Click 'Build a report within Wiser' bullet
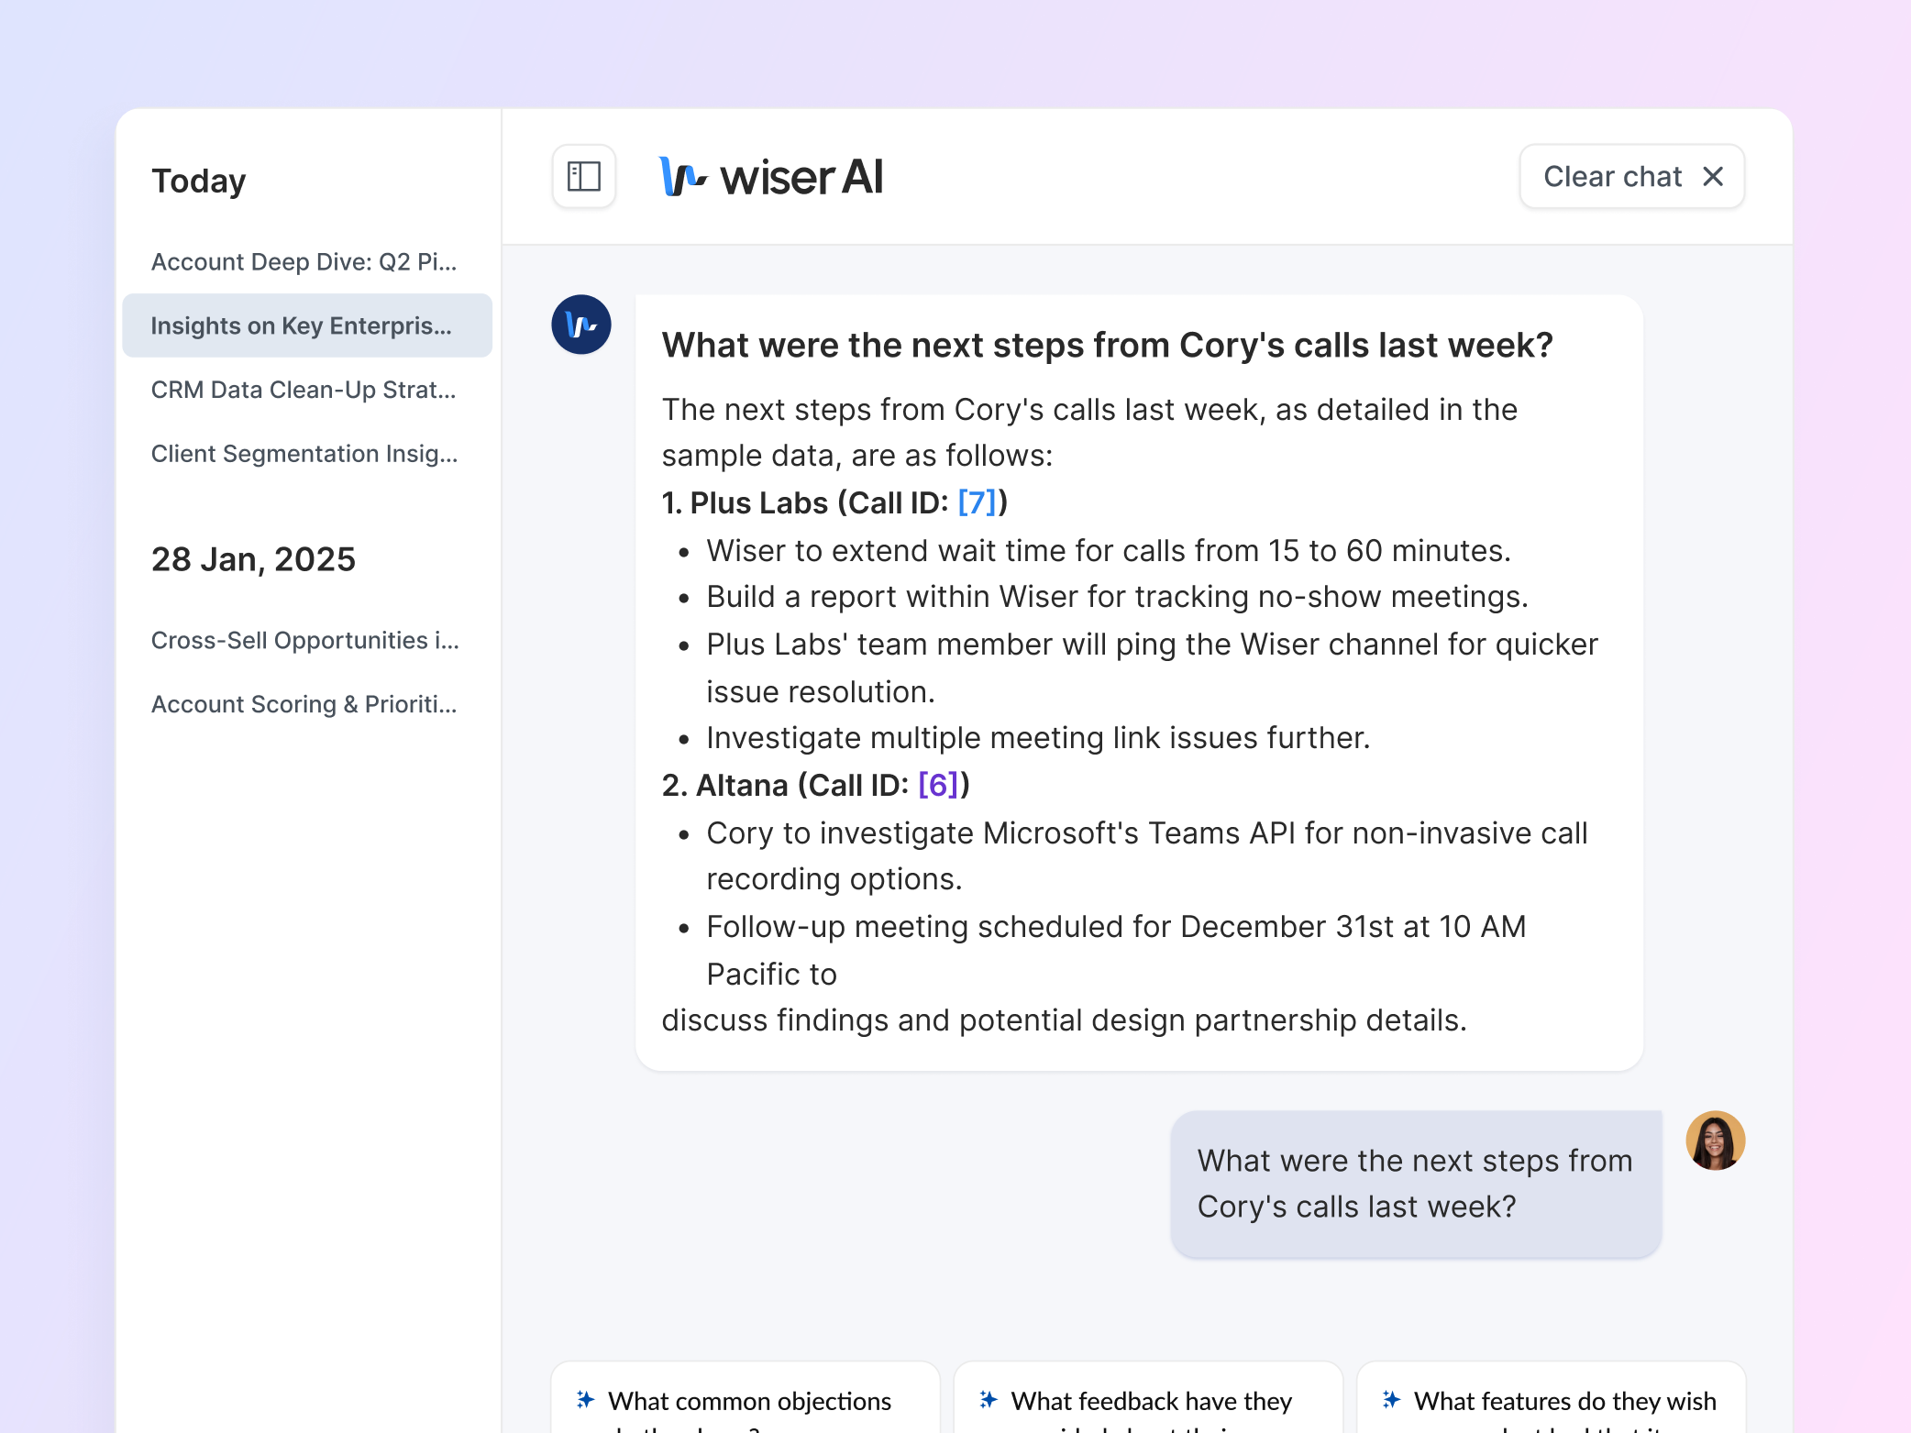 coord(1117,596)
